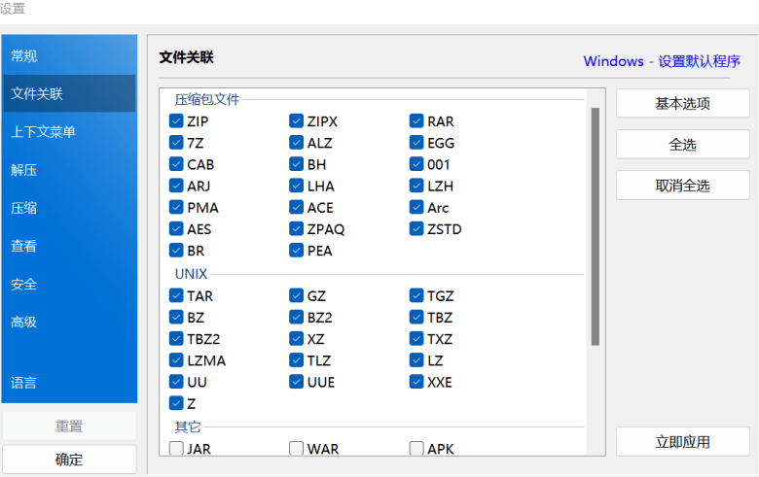
Task: Uncheck the ALZ format
Action: (296, 143)
